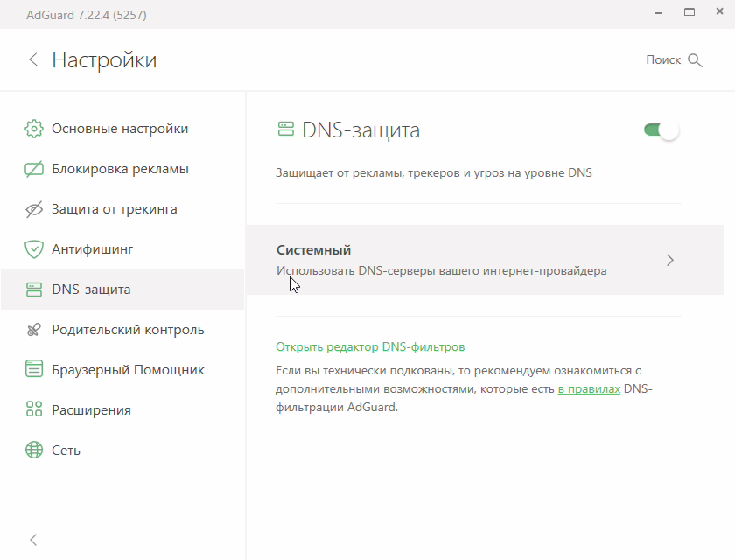Expand the Системный DNS server chevron
735x560 pixels.
point(670,260)
